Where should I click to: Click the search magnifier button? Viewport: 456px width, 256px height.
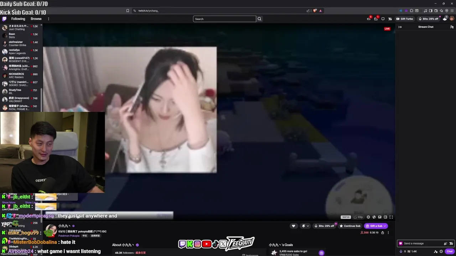259,19
